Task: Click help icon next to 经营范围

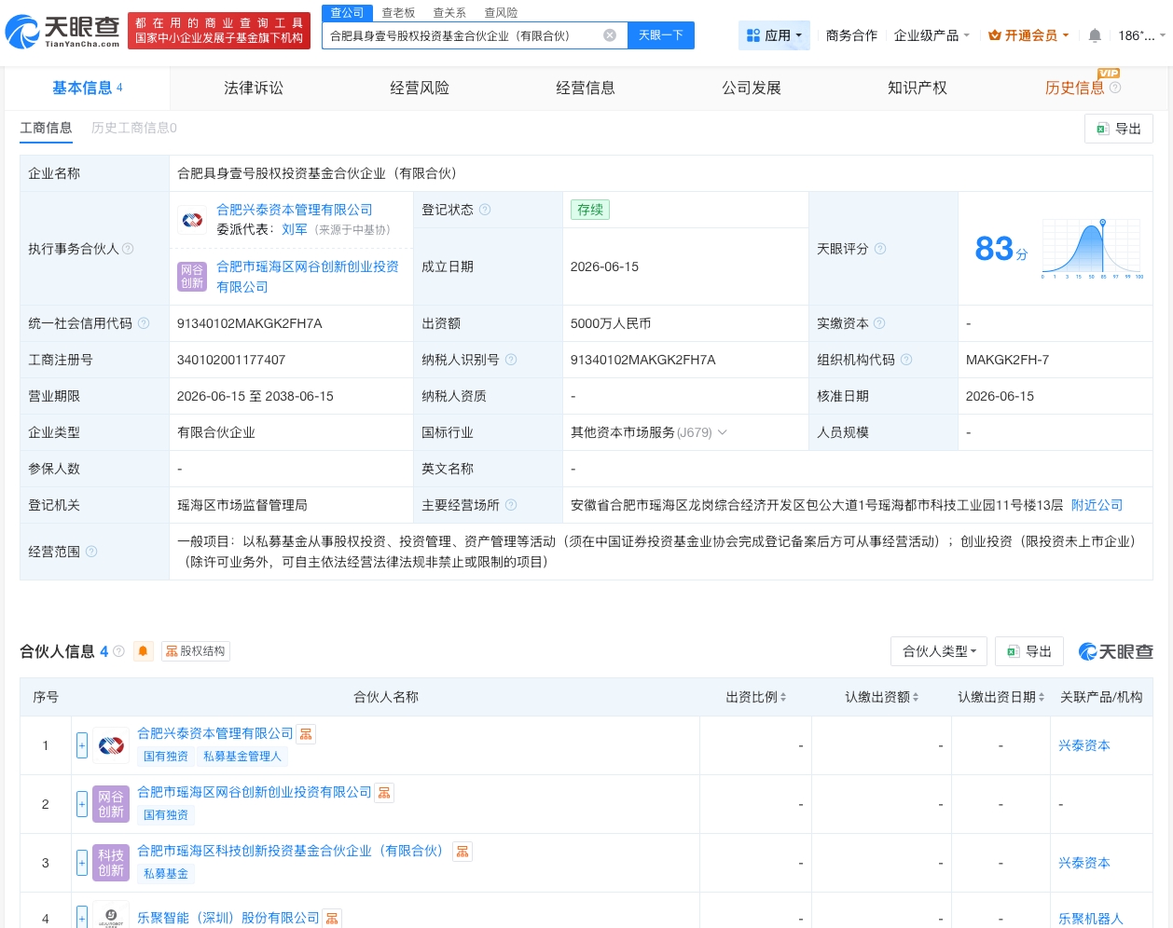Action: pyautogui.click(x=91, y=552)
